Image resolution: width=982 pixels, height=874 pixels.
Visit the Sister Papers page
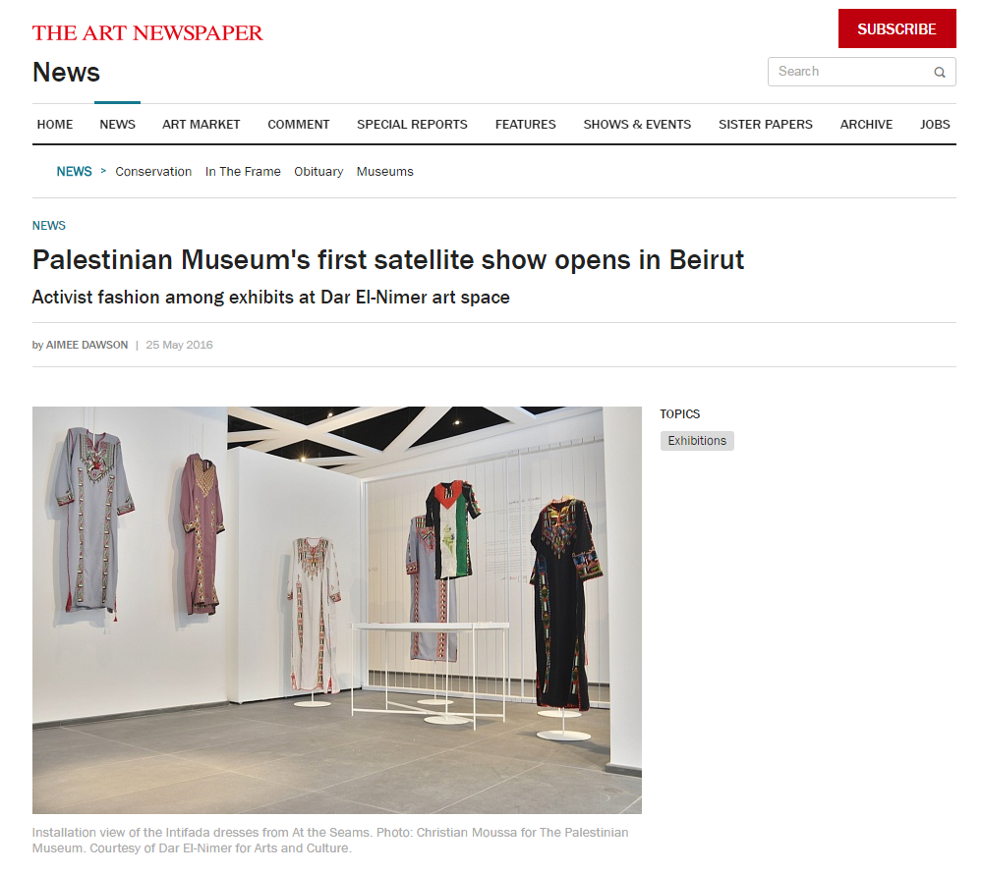(766, 125)
